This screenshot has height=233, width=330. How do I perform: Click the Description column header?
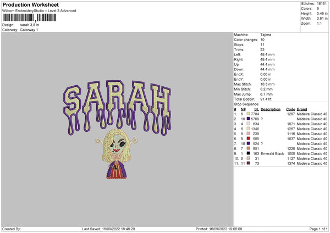pyautogui.click(x=271, y=109)
